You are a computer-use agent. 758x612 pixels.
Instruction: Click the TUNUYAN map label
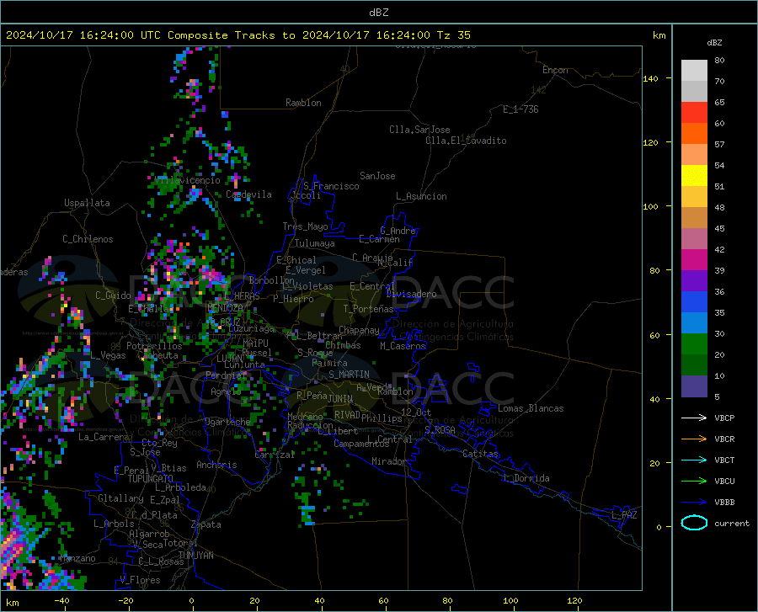click(196, 555)
